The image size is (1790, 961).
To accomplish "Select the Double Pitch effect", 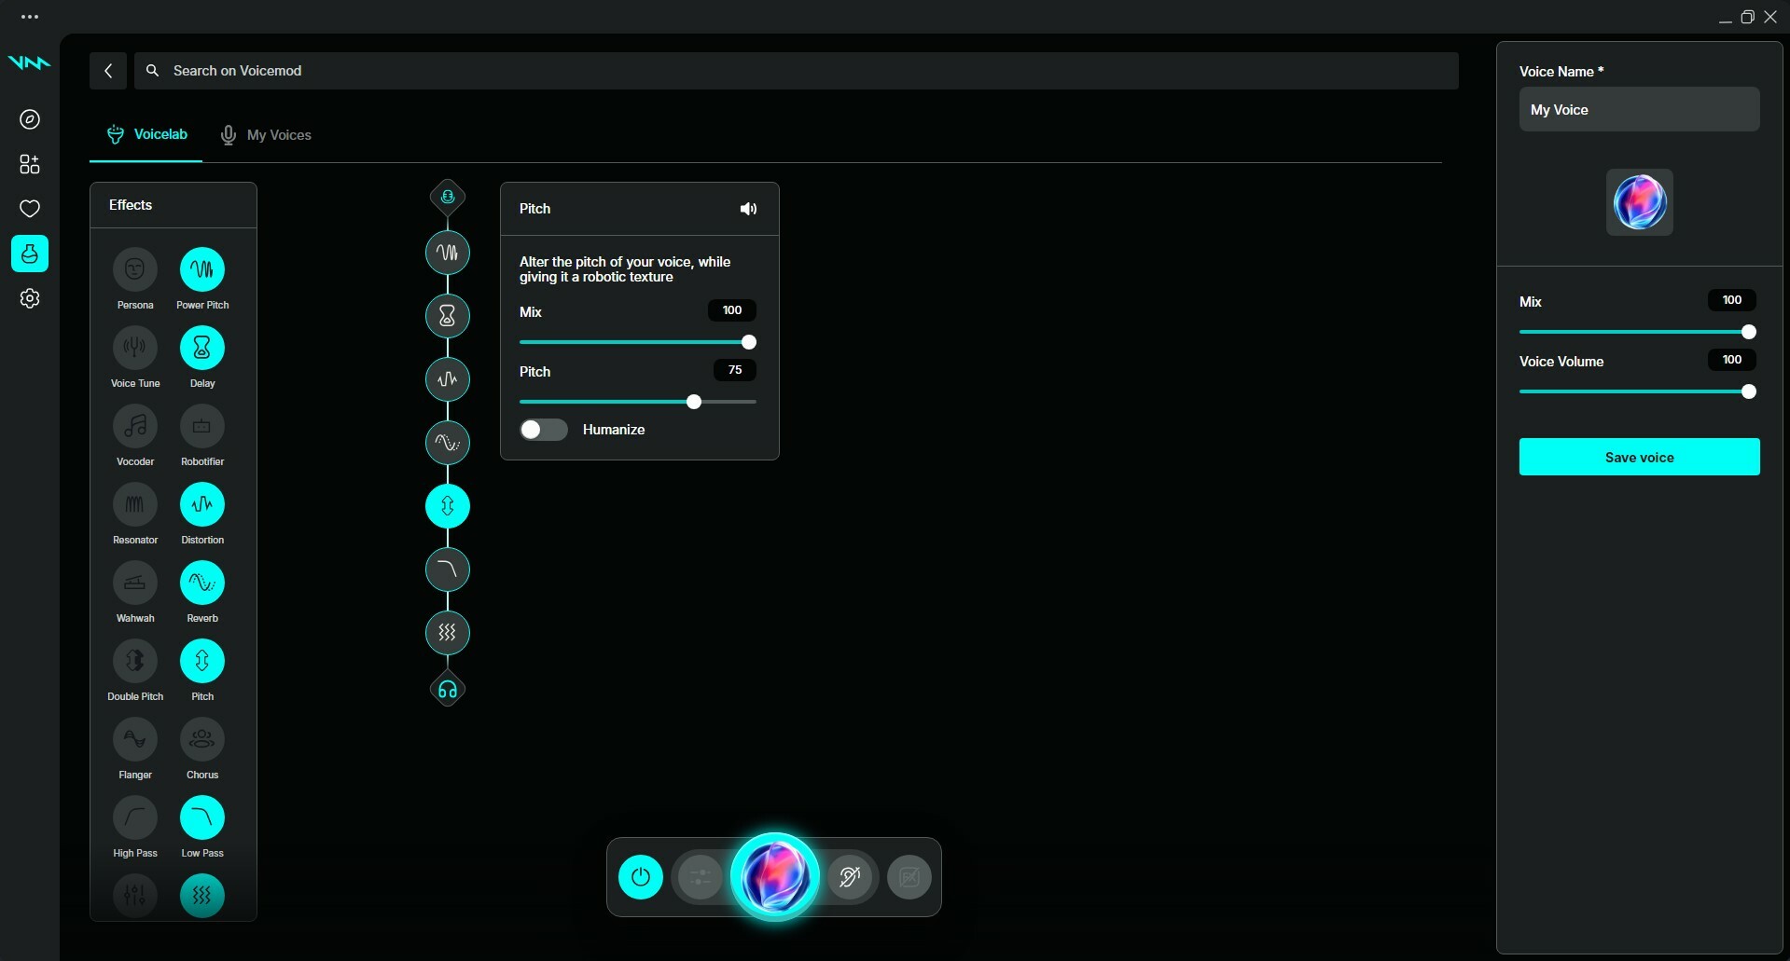I will point(135,662).
